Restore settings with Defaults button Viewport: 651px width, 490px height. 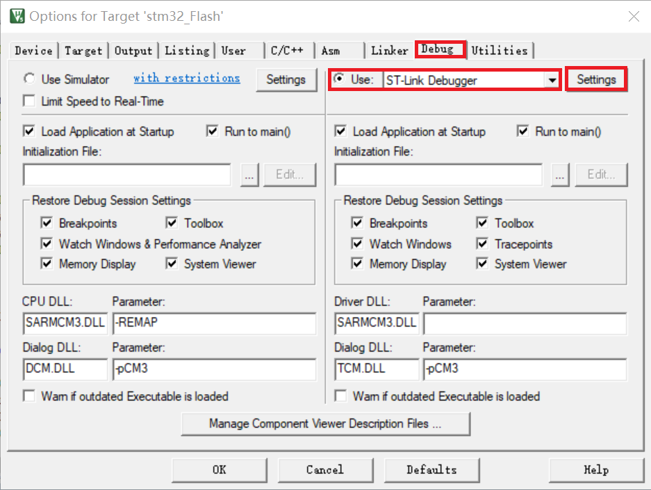431,470
